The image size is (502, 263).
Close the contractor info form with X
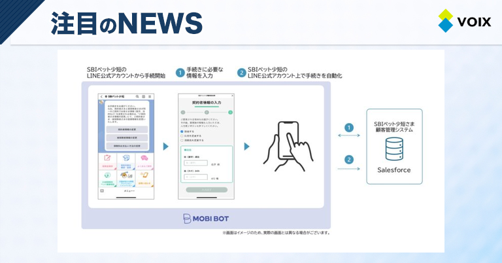232,96
